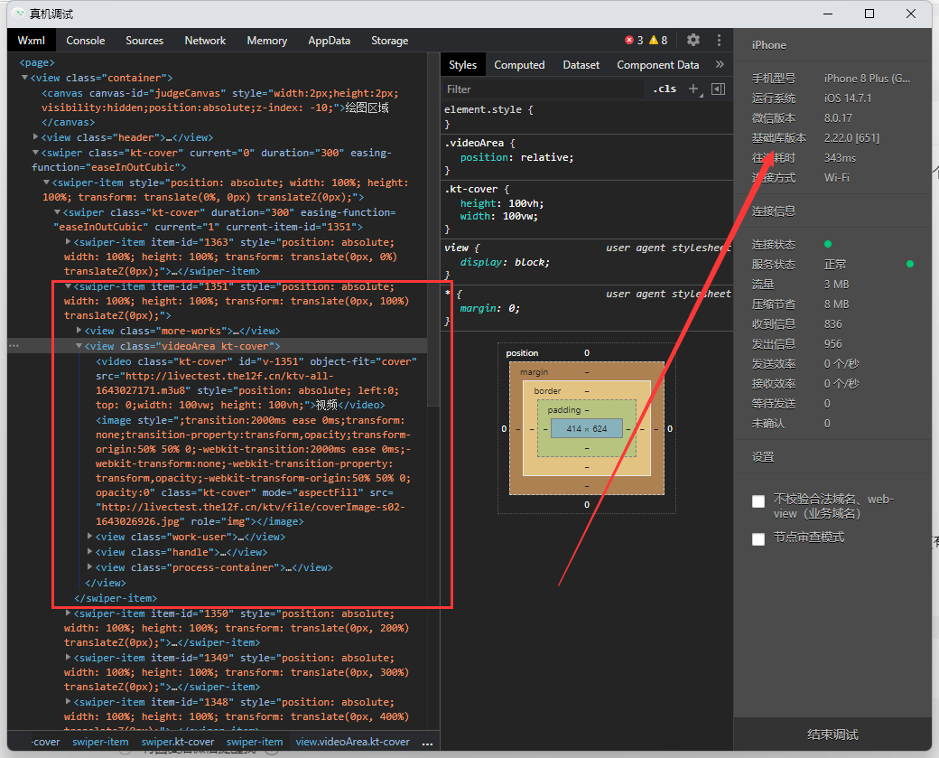Expand the view class="more-works" node
The width and height of the screenshot is (939, 758).
point(79,330)
